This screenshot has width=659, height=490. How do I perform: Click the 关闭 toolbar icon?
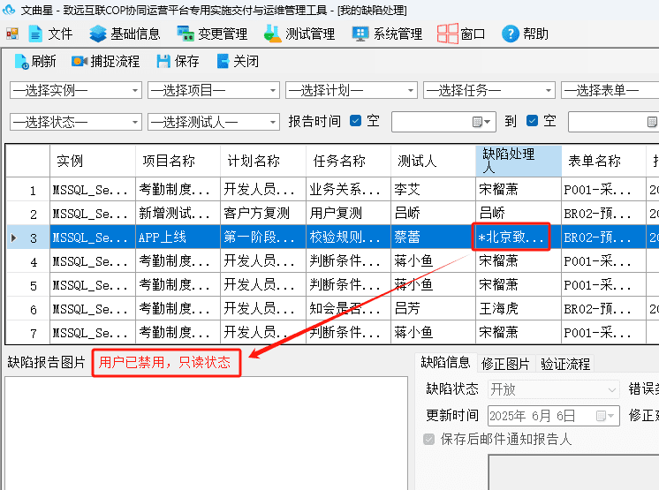coord(223,61)
